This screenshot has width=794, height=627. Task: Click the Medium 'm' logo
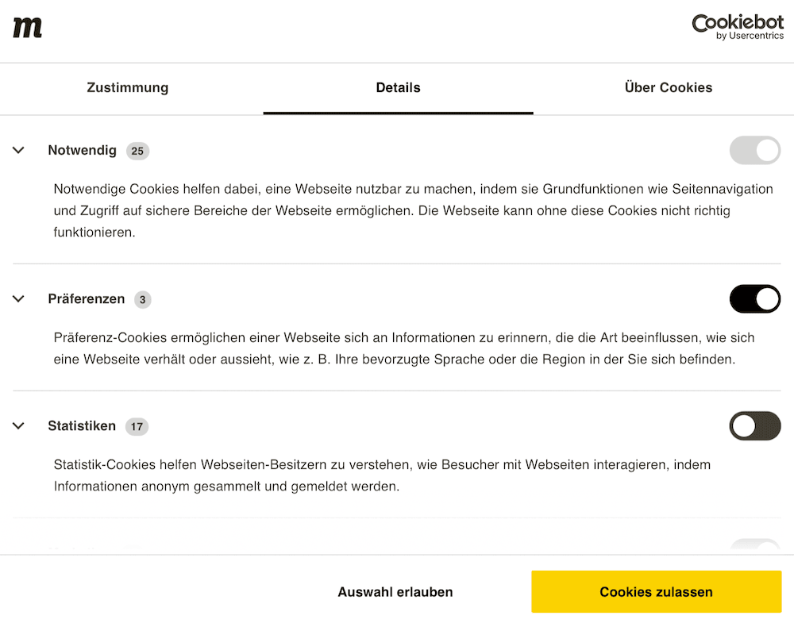pyautogui.click(x=28, y=28)
